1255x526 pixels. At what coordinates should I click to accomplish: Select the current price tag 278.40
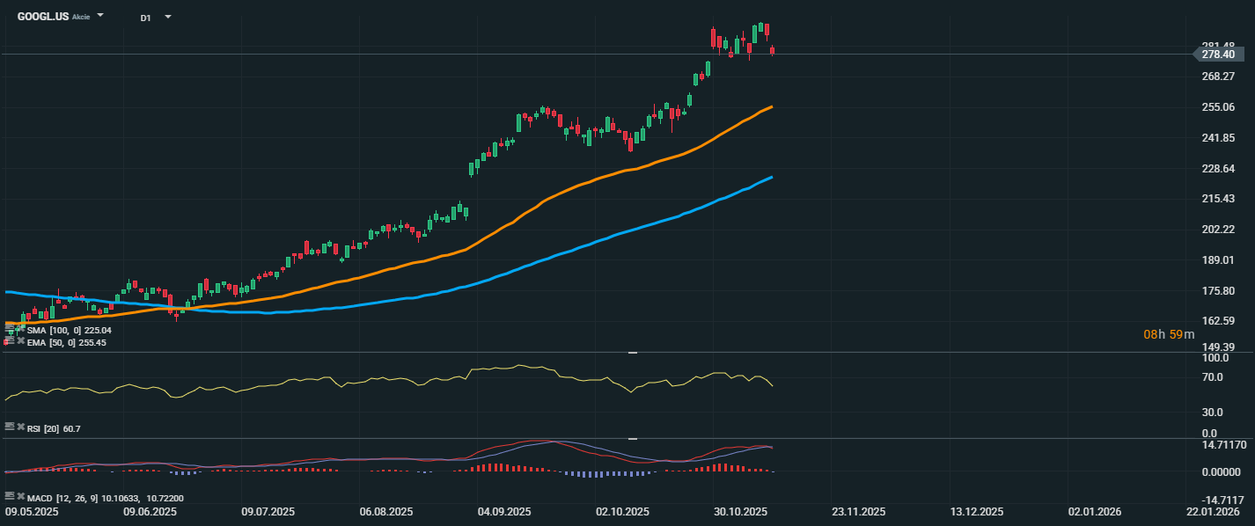tap(1218, 55)
